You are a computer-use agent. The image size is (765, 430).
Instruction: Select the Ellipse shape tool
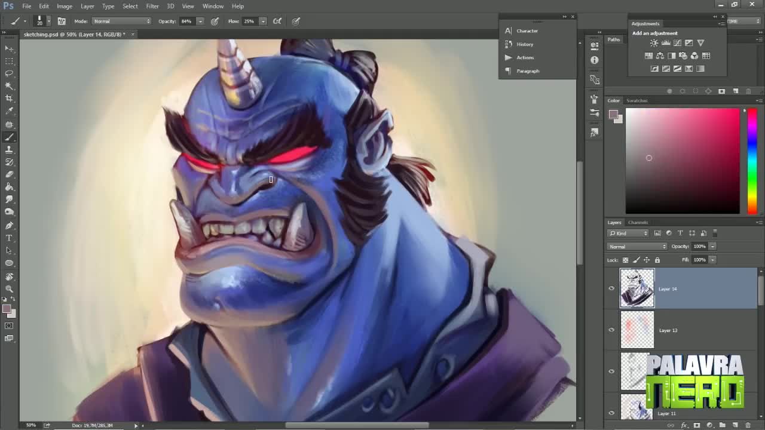[x=9, y=263]
